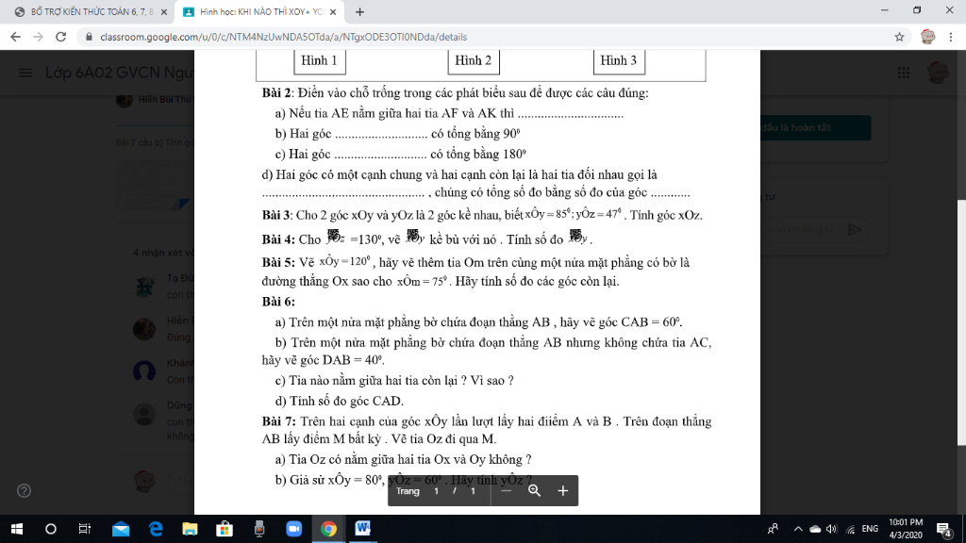
Task: Open the Chrome profile avatar
Action: (928, 37)
